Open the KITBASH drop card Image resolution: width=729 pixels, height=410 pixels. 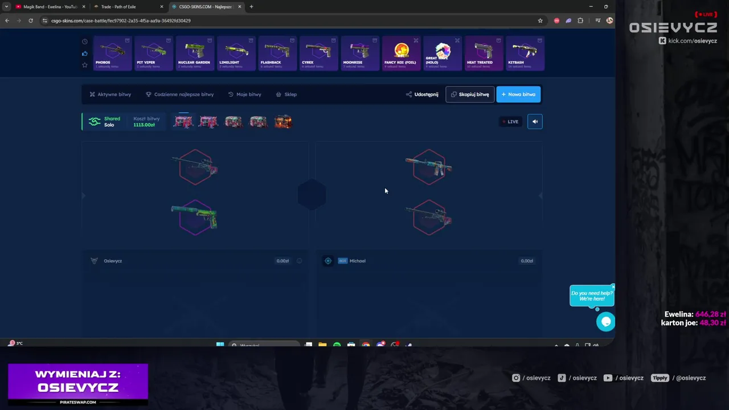525,54
